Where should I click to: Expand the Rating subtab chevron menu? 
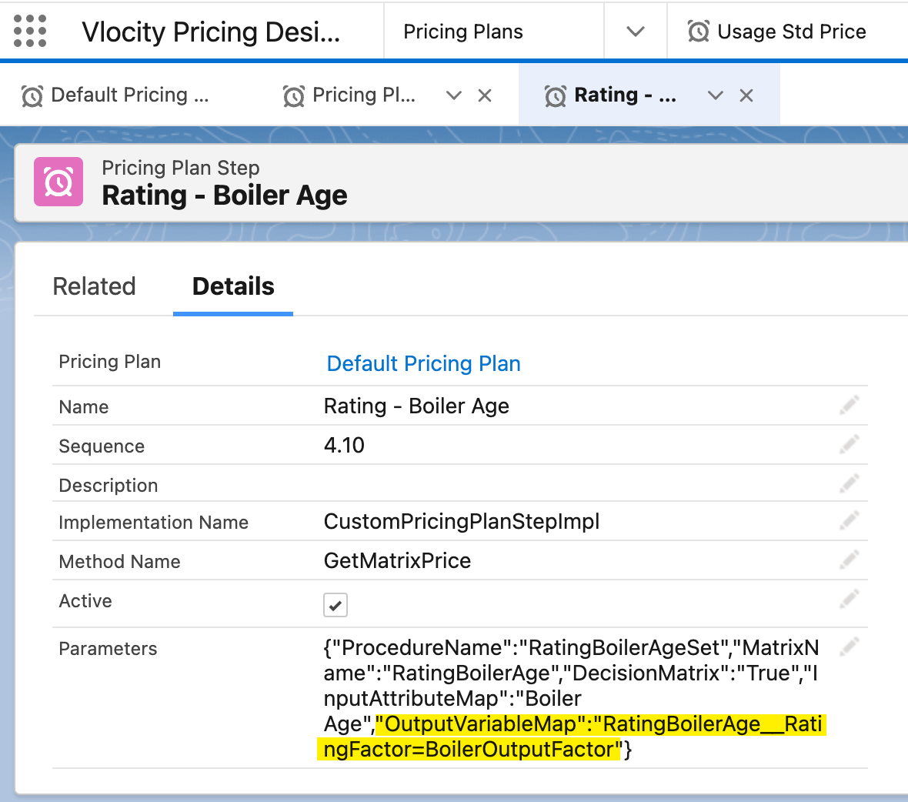[716, 95]
